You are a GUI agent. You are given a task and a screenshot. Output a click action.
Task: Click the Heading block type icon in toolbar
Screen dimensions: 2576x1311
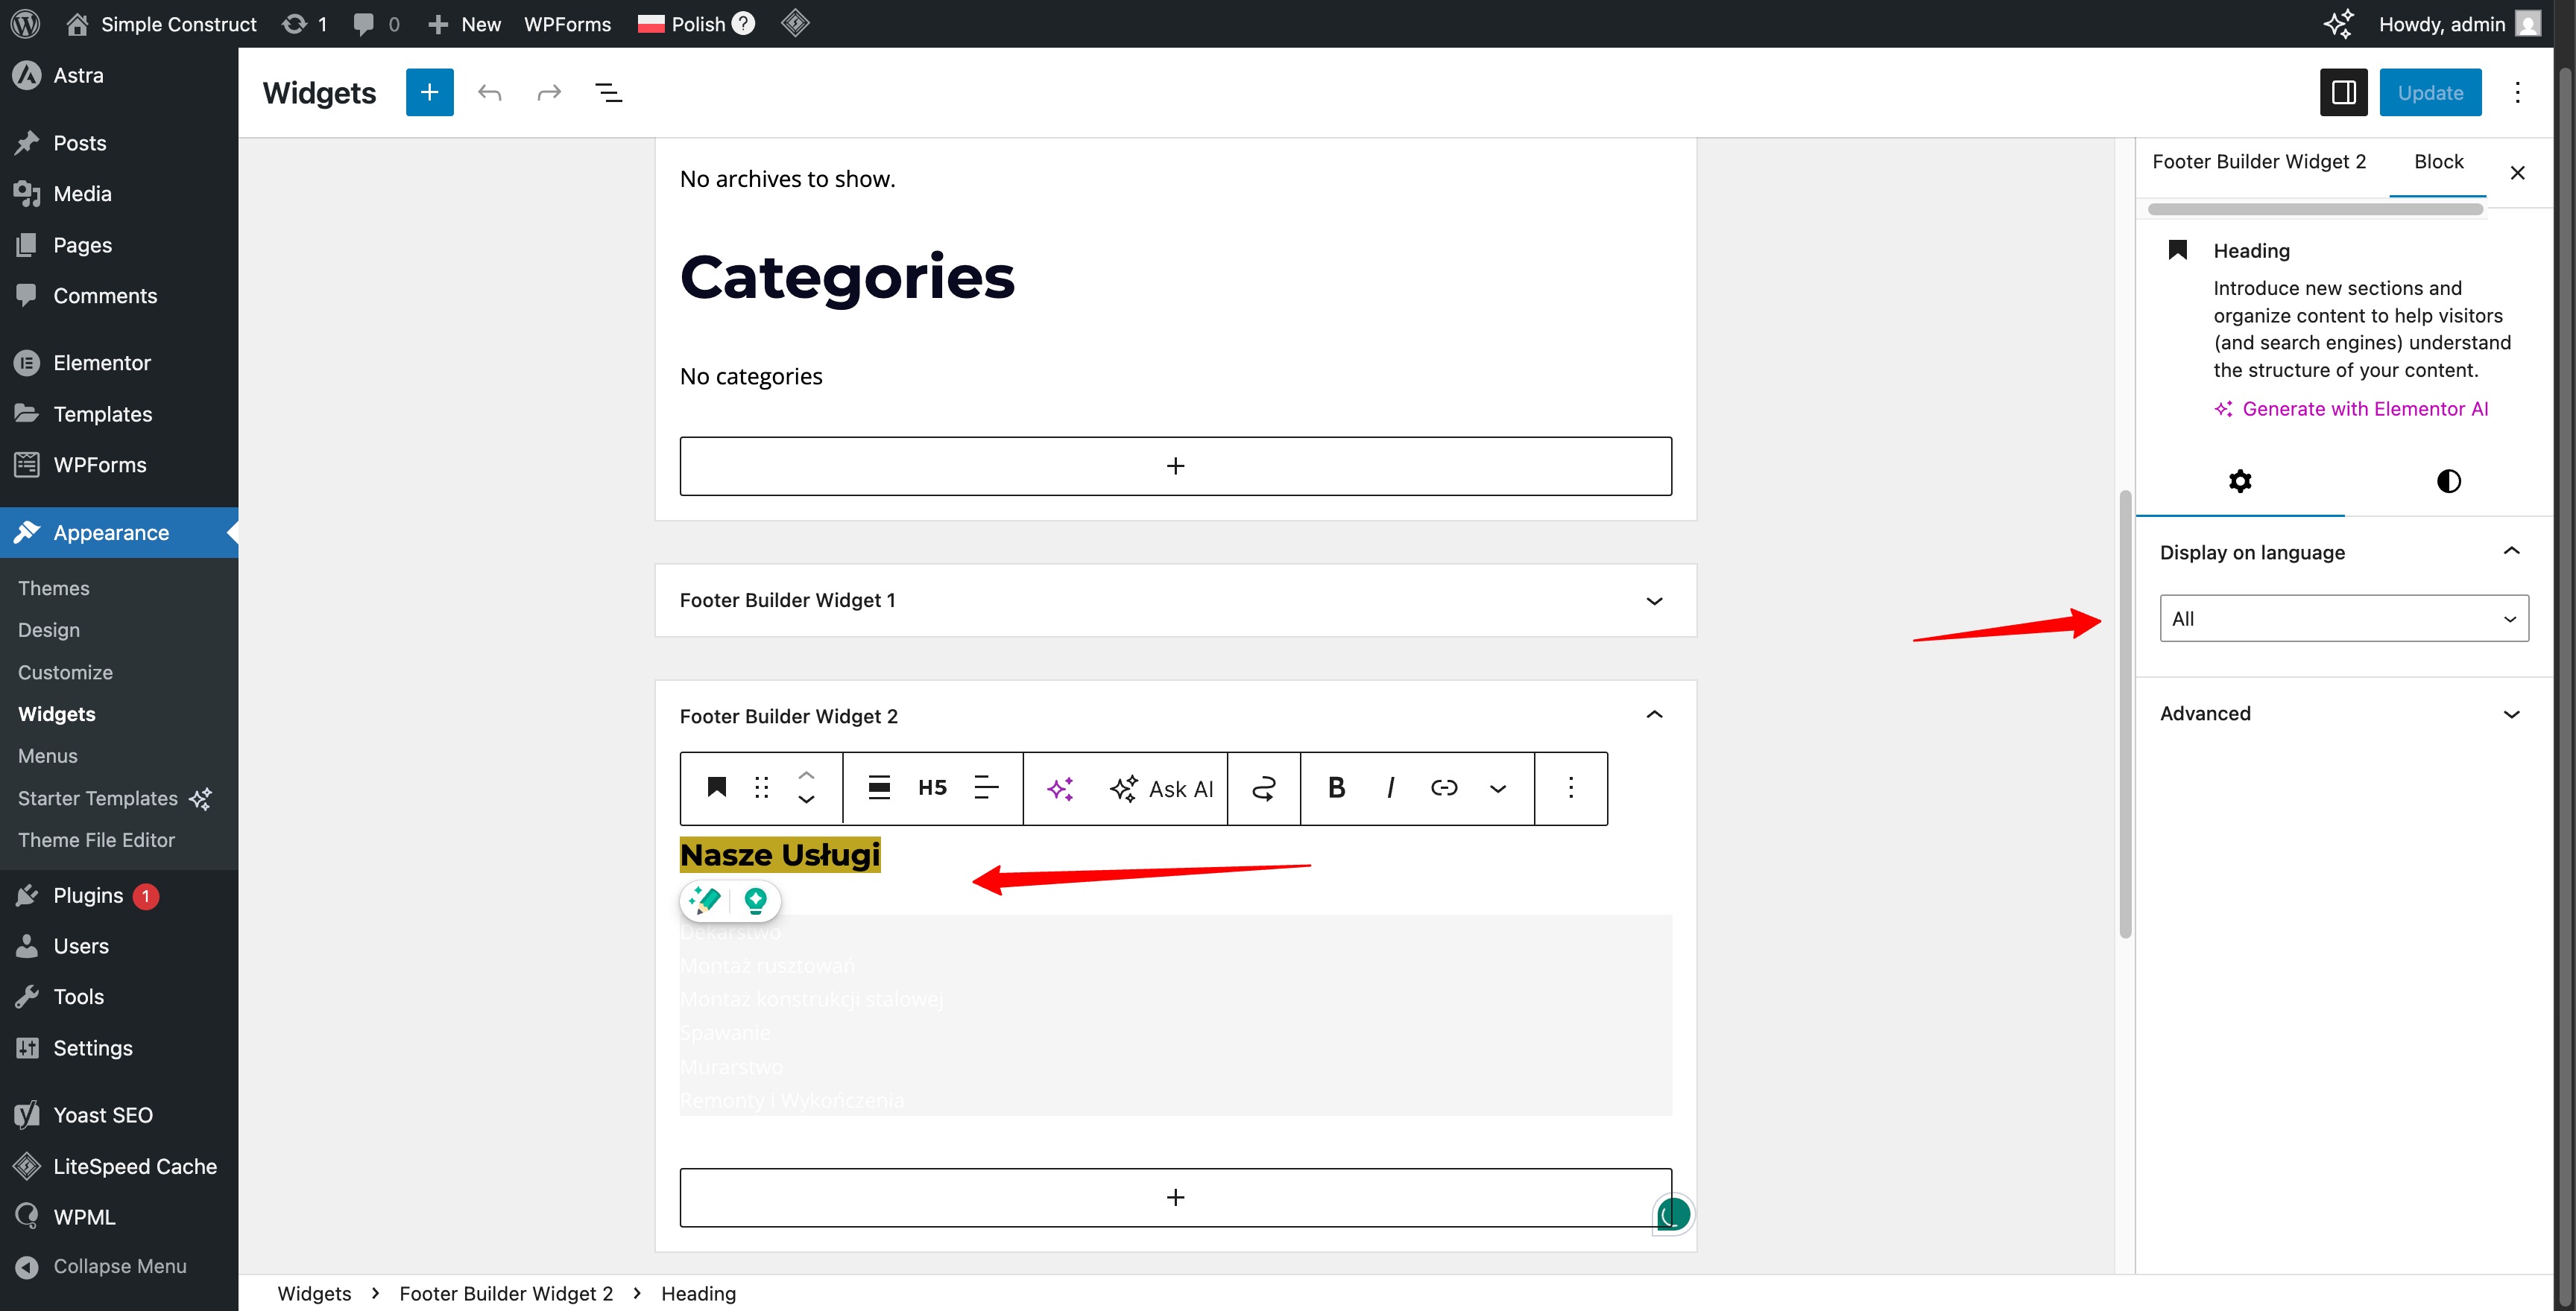point(717,788)
